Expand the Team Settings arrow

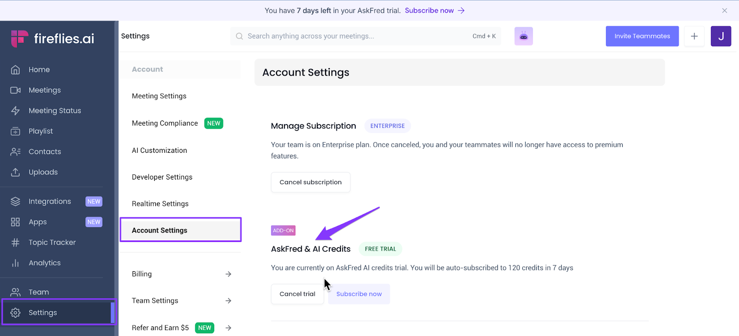pyautogui.click(x=228, y=301)
